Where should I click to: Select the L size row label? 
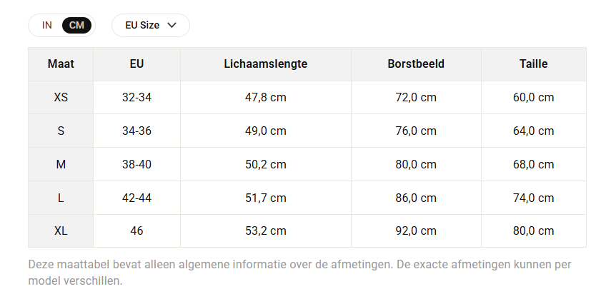[61, 198]
